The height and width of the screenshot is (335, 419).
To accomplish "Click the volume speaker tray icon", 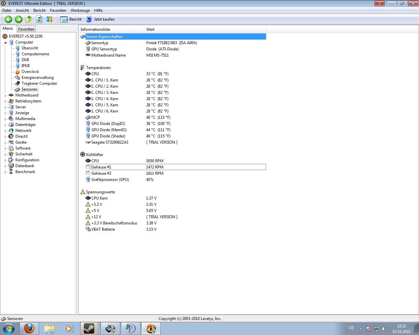I will tap(384, 329).
